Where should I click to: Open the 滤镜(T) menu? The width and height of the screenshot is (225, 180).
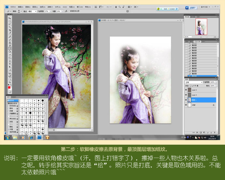(x=50, y=7)
